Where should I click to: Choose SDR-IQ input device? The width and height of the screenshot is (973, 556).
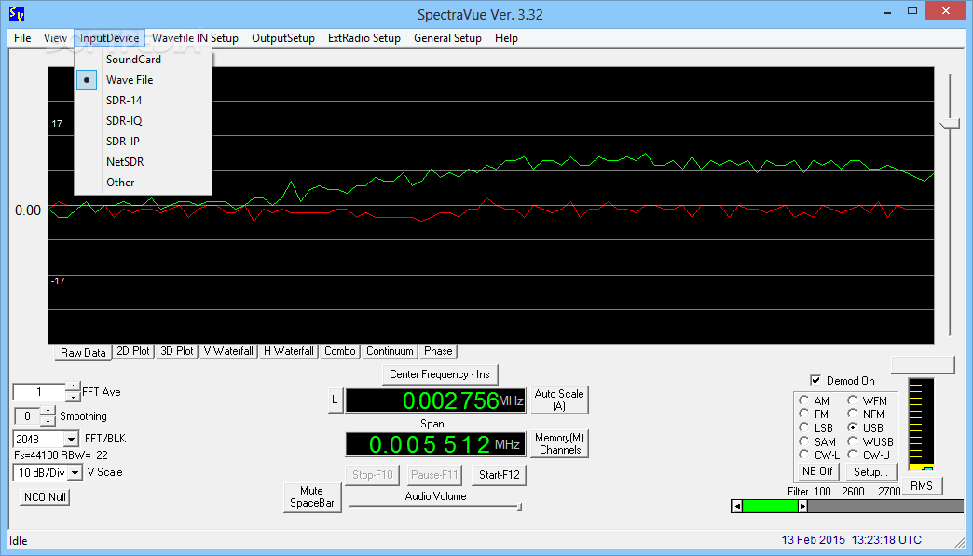(144, 121)
